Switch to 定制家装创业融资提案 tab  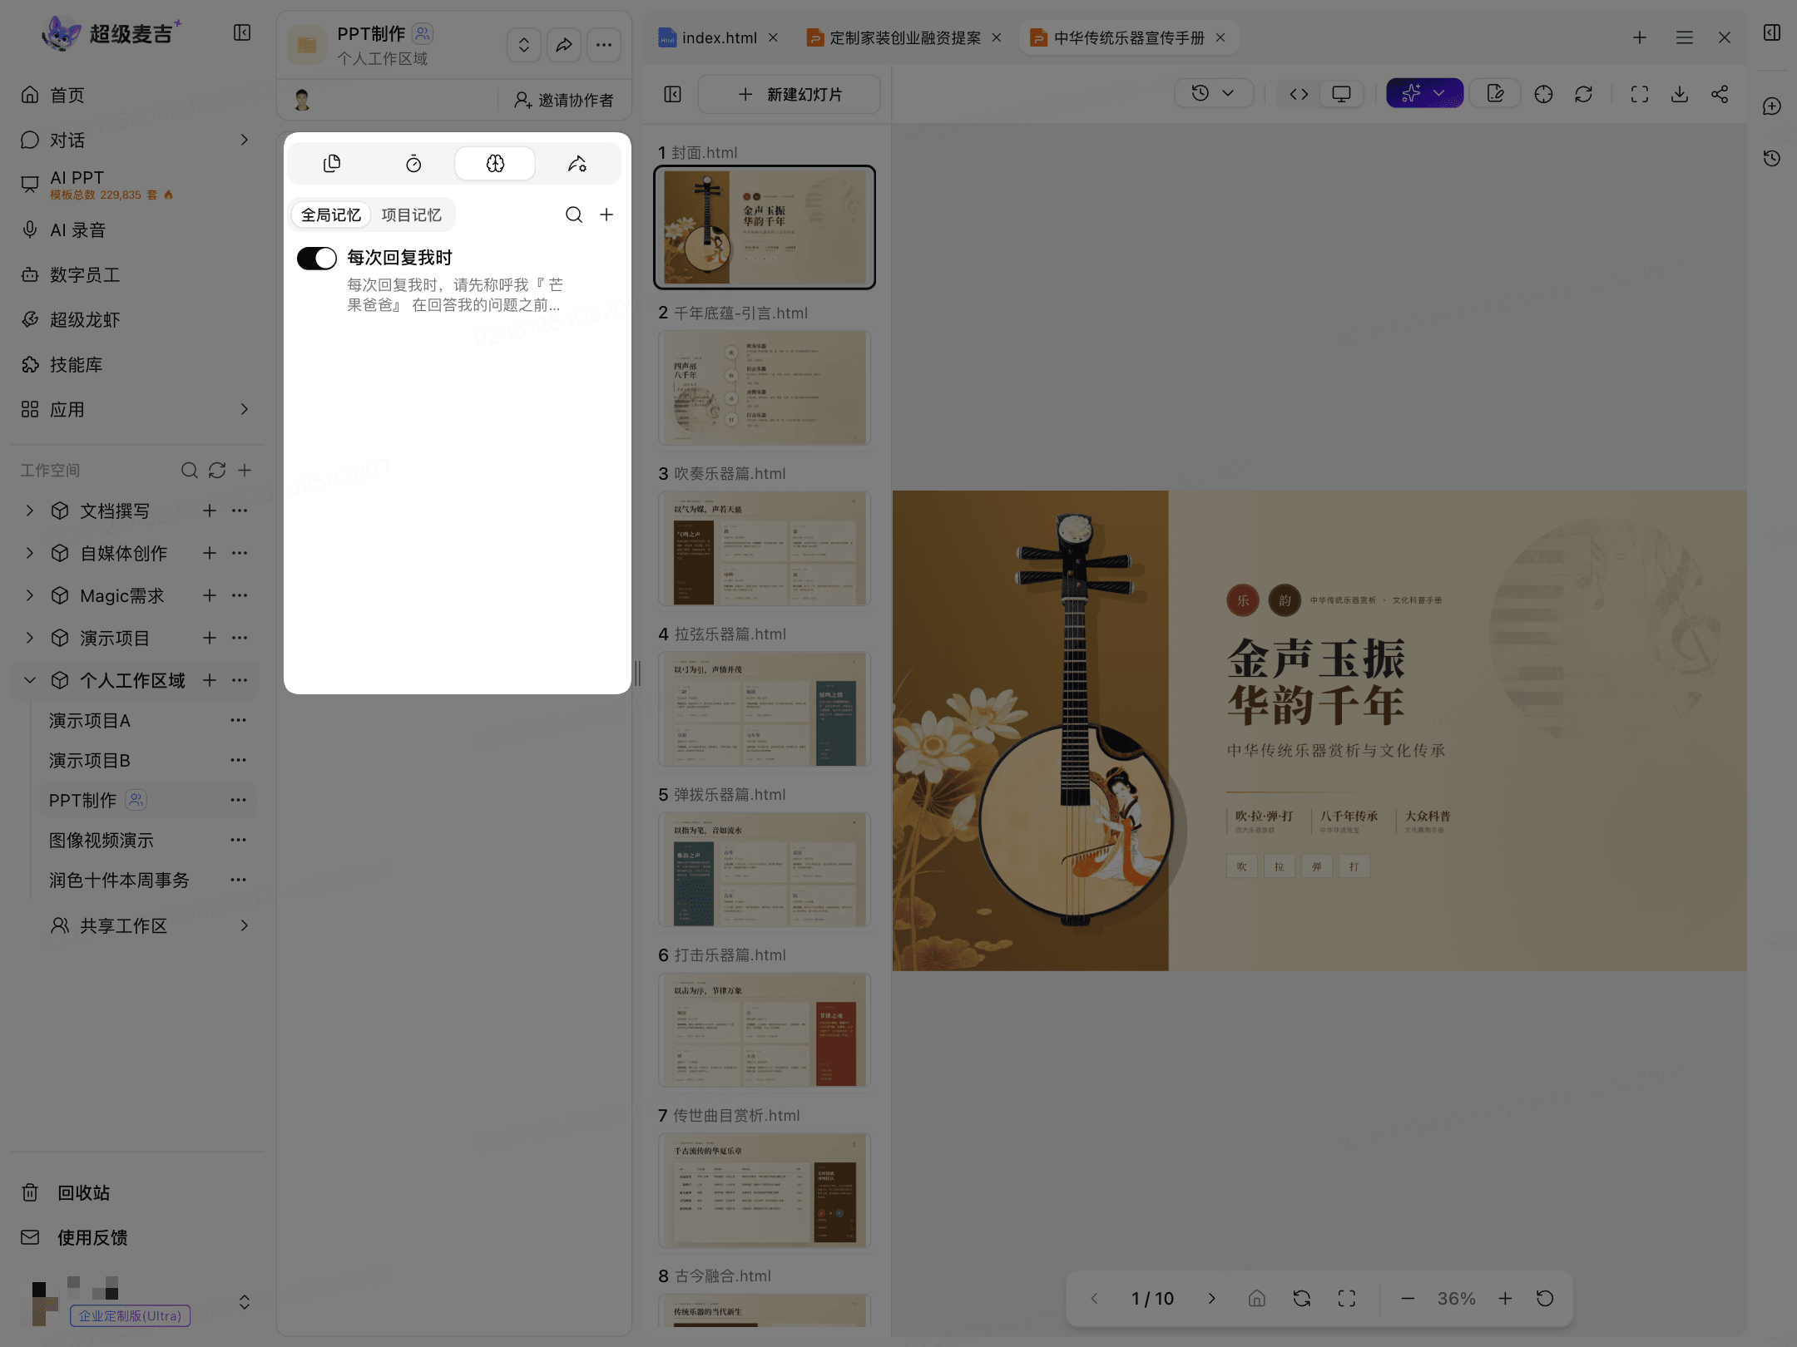coord(904,38)
